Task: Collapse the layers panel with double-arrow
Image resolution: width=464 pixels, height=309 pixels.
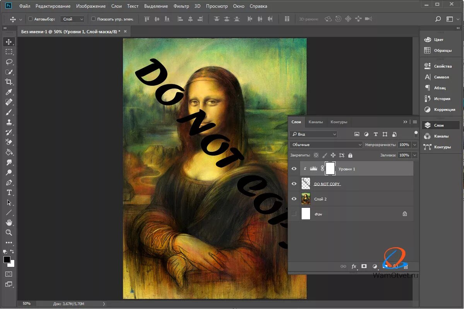Action: pyautogui.click(x=405, y=122)
